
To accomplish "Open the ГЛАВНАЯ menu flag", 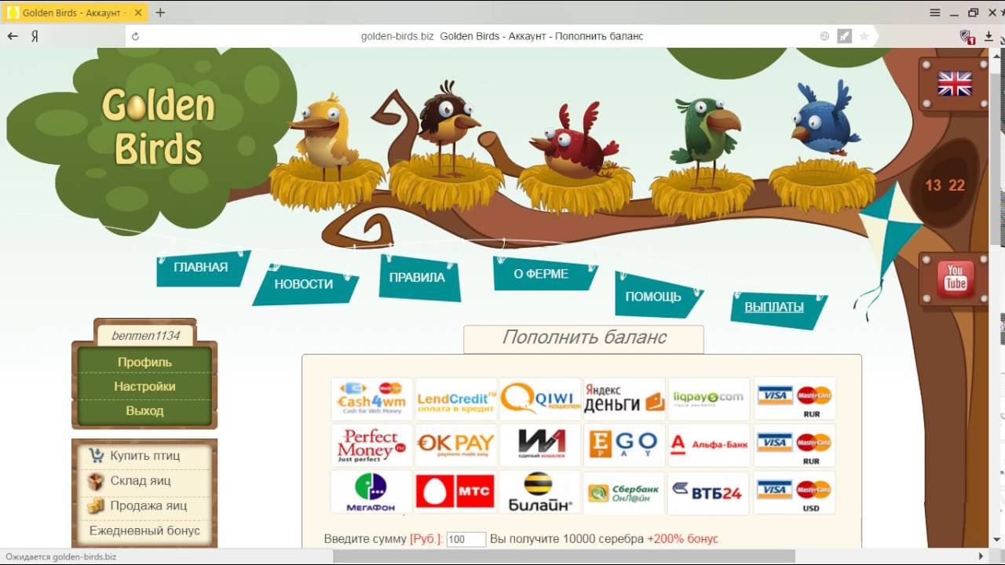I will click(x=201, y=268).
